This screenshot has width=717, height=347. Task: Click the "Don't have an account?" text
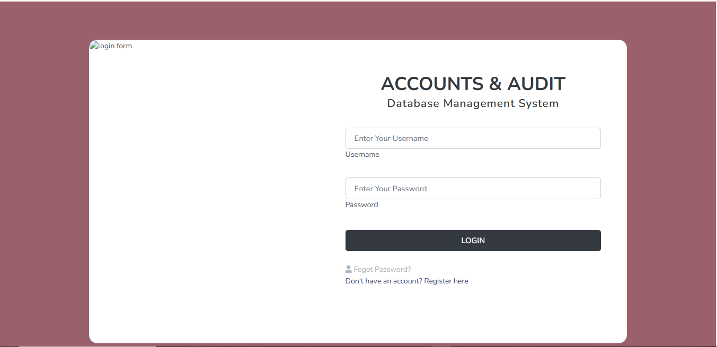point(384,281)
